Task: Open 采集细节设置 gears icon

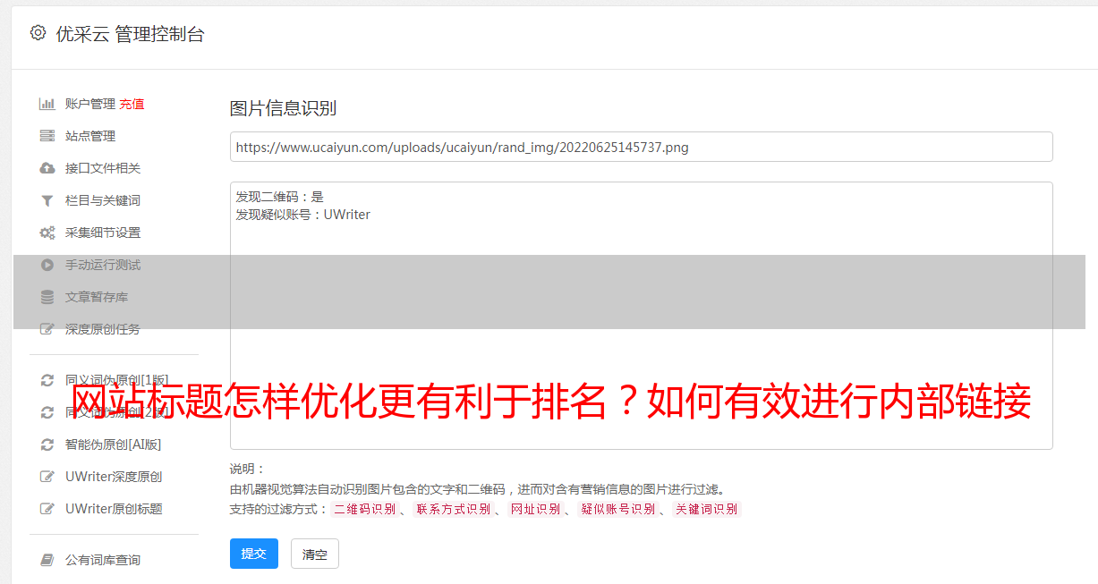Action: (x=47, y=233)
